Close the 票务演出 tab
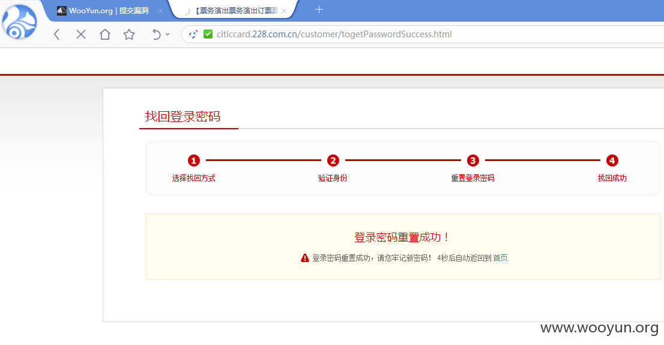 [x=284, y=11]
